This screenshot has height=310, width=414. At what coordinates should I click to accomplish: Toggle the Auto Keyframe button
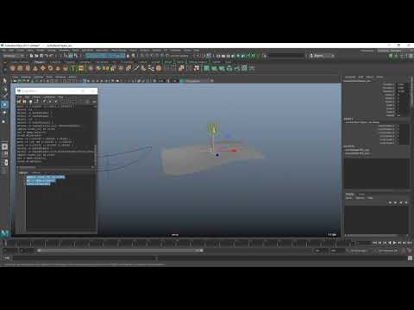(x=404, y=251)
